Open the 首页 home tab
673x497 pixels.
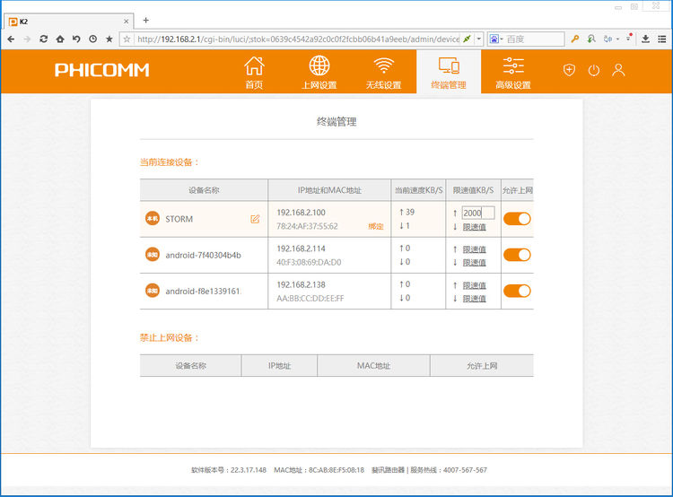(255, 73)
